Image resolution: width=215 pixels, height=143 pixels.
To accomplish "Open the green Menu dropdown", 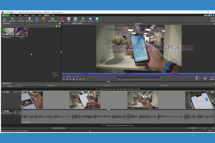I will (x=6, y=15).
